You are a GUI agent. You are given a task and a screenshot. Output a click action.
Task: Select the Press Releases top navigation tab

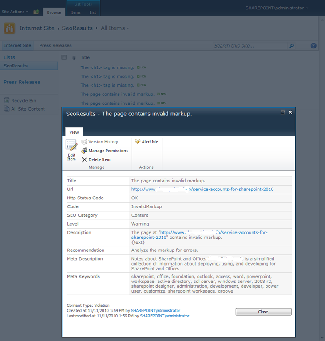55,45
